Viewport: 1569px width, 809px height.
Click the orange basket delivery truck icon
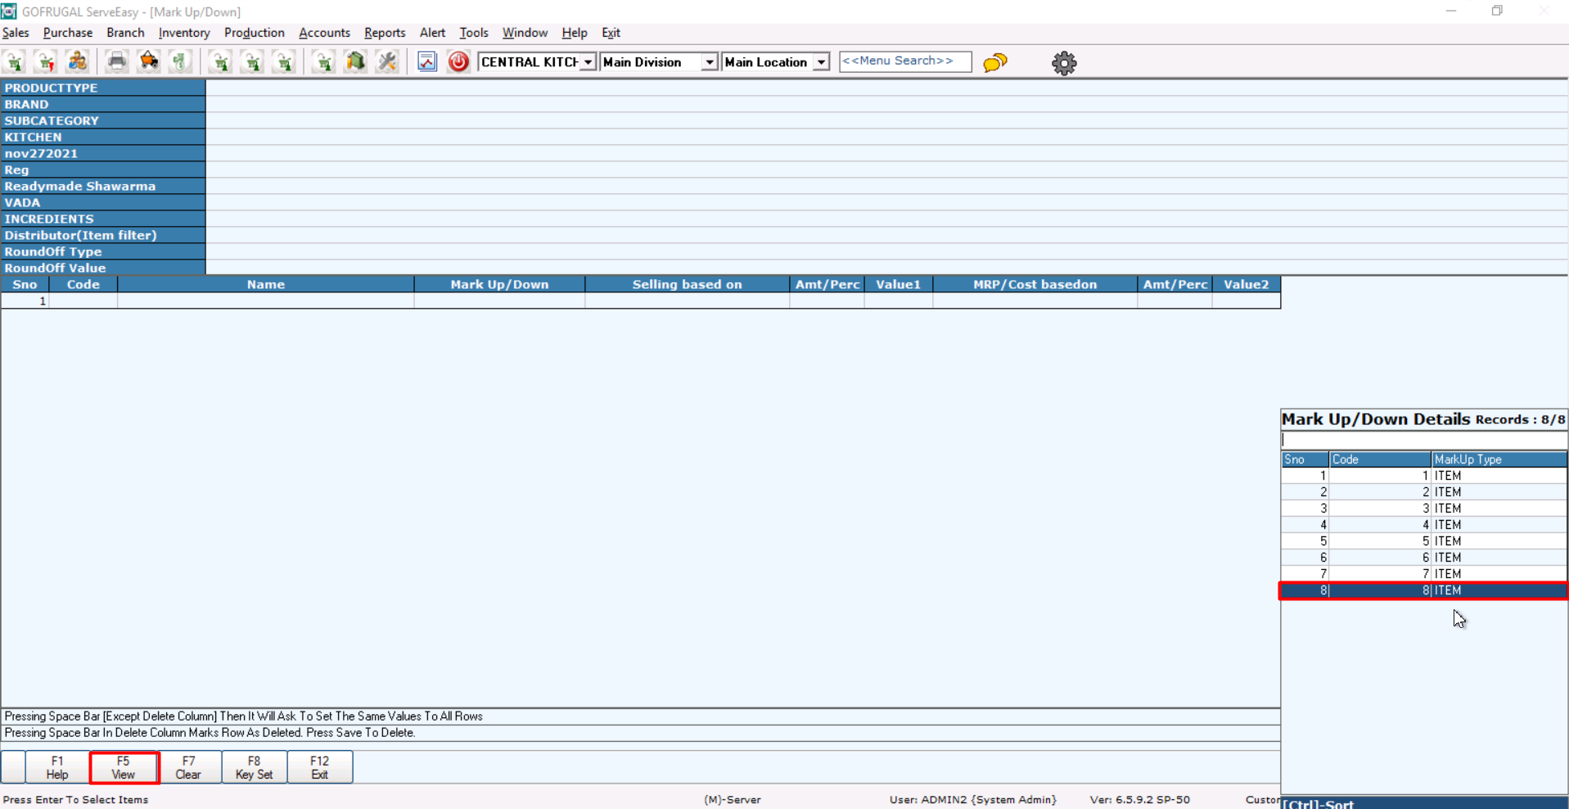coord(149,62)
